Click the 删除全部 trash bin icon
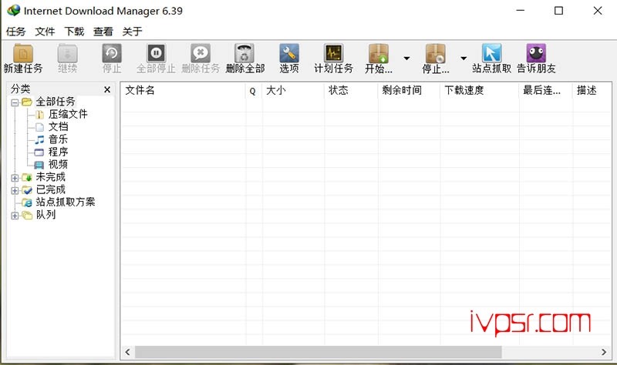This screenshot has width=617, height=365. 244,53
